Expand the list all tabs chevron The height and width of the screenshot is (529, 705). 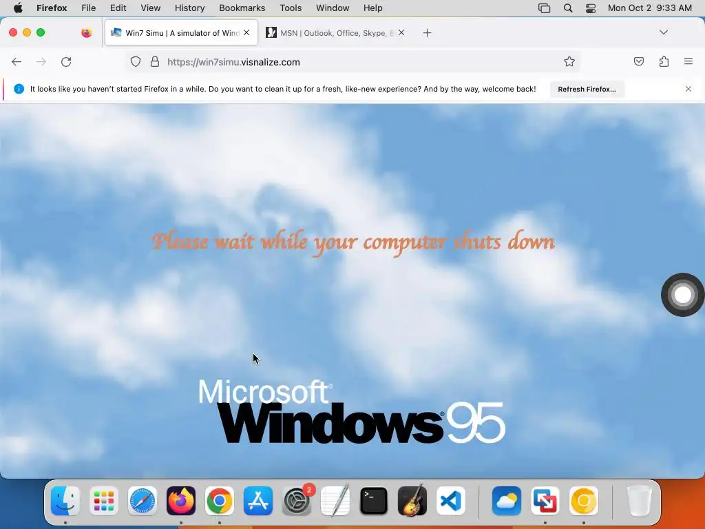tap(664, 32)
